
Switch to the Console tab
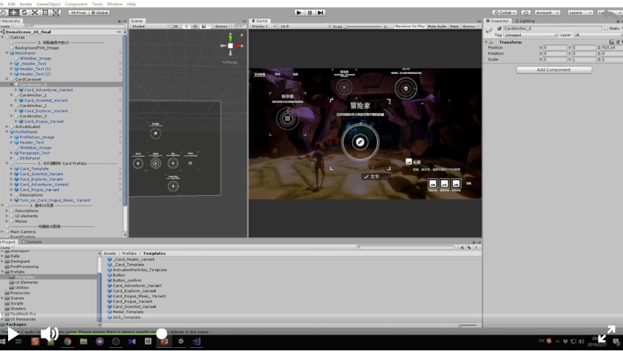(32, 242)
